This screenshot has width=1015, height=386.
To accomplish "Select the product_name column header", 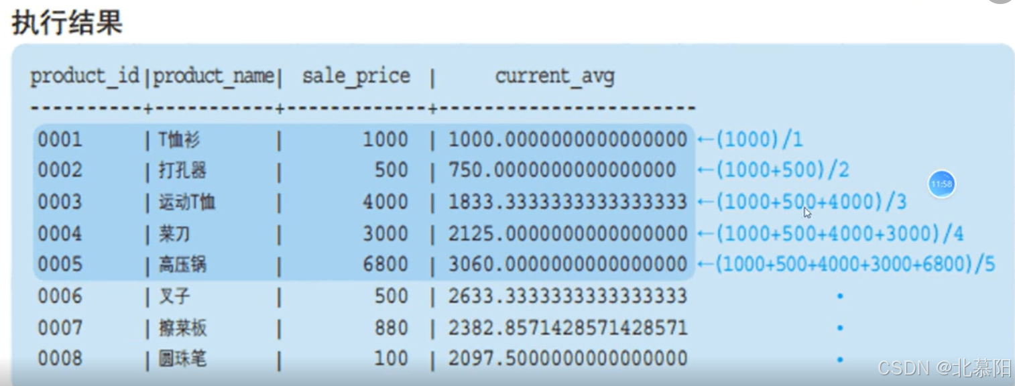I will pos(213,76).
